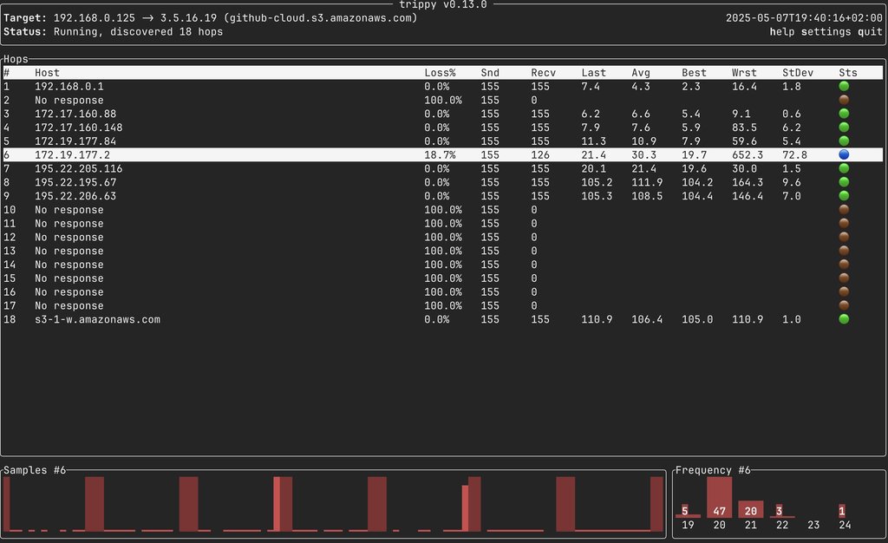The image size is (888, 543).
Task: Select hop row 192.168.0.1
Action: pyautogui.click(x=441, y=86)
